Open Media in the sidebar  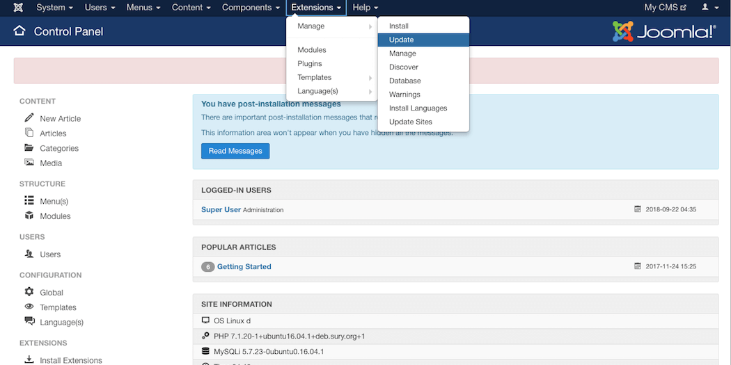(51, 163)
